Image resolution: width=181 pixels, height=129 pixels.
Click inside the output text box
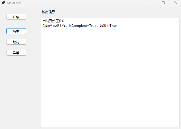110,72
